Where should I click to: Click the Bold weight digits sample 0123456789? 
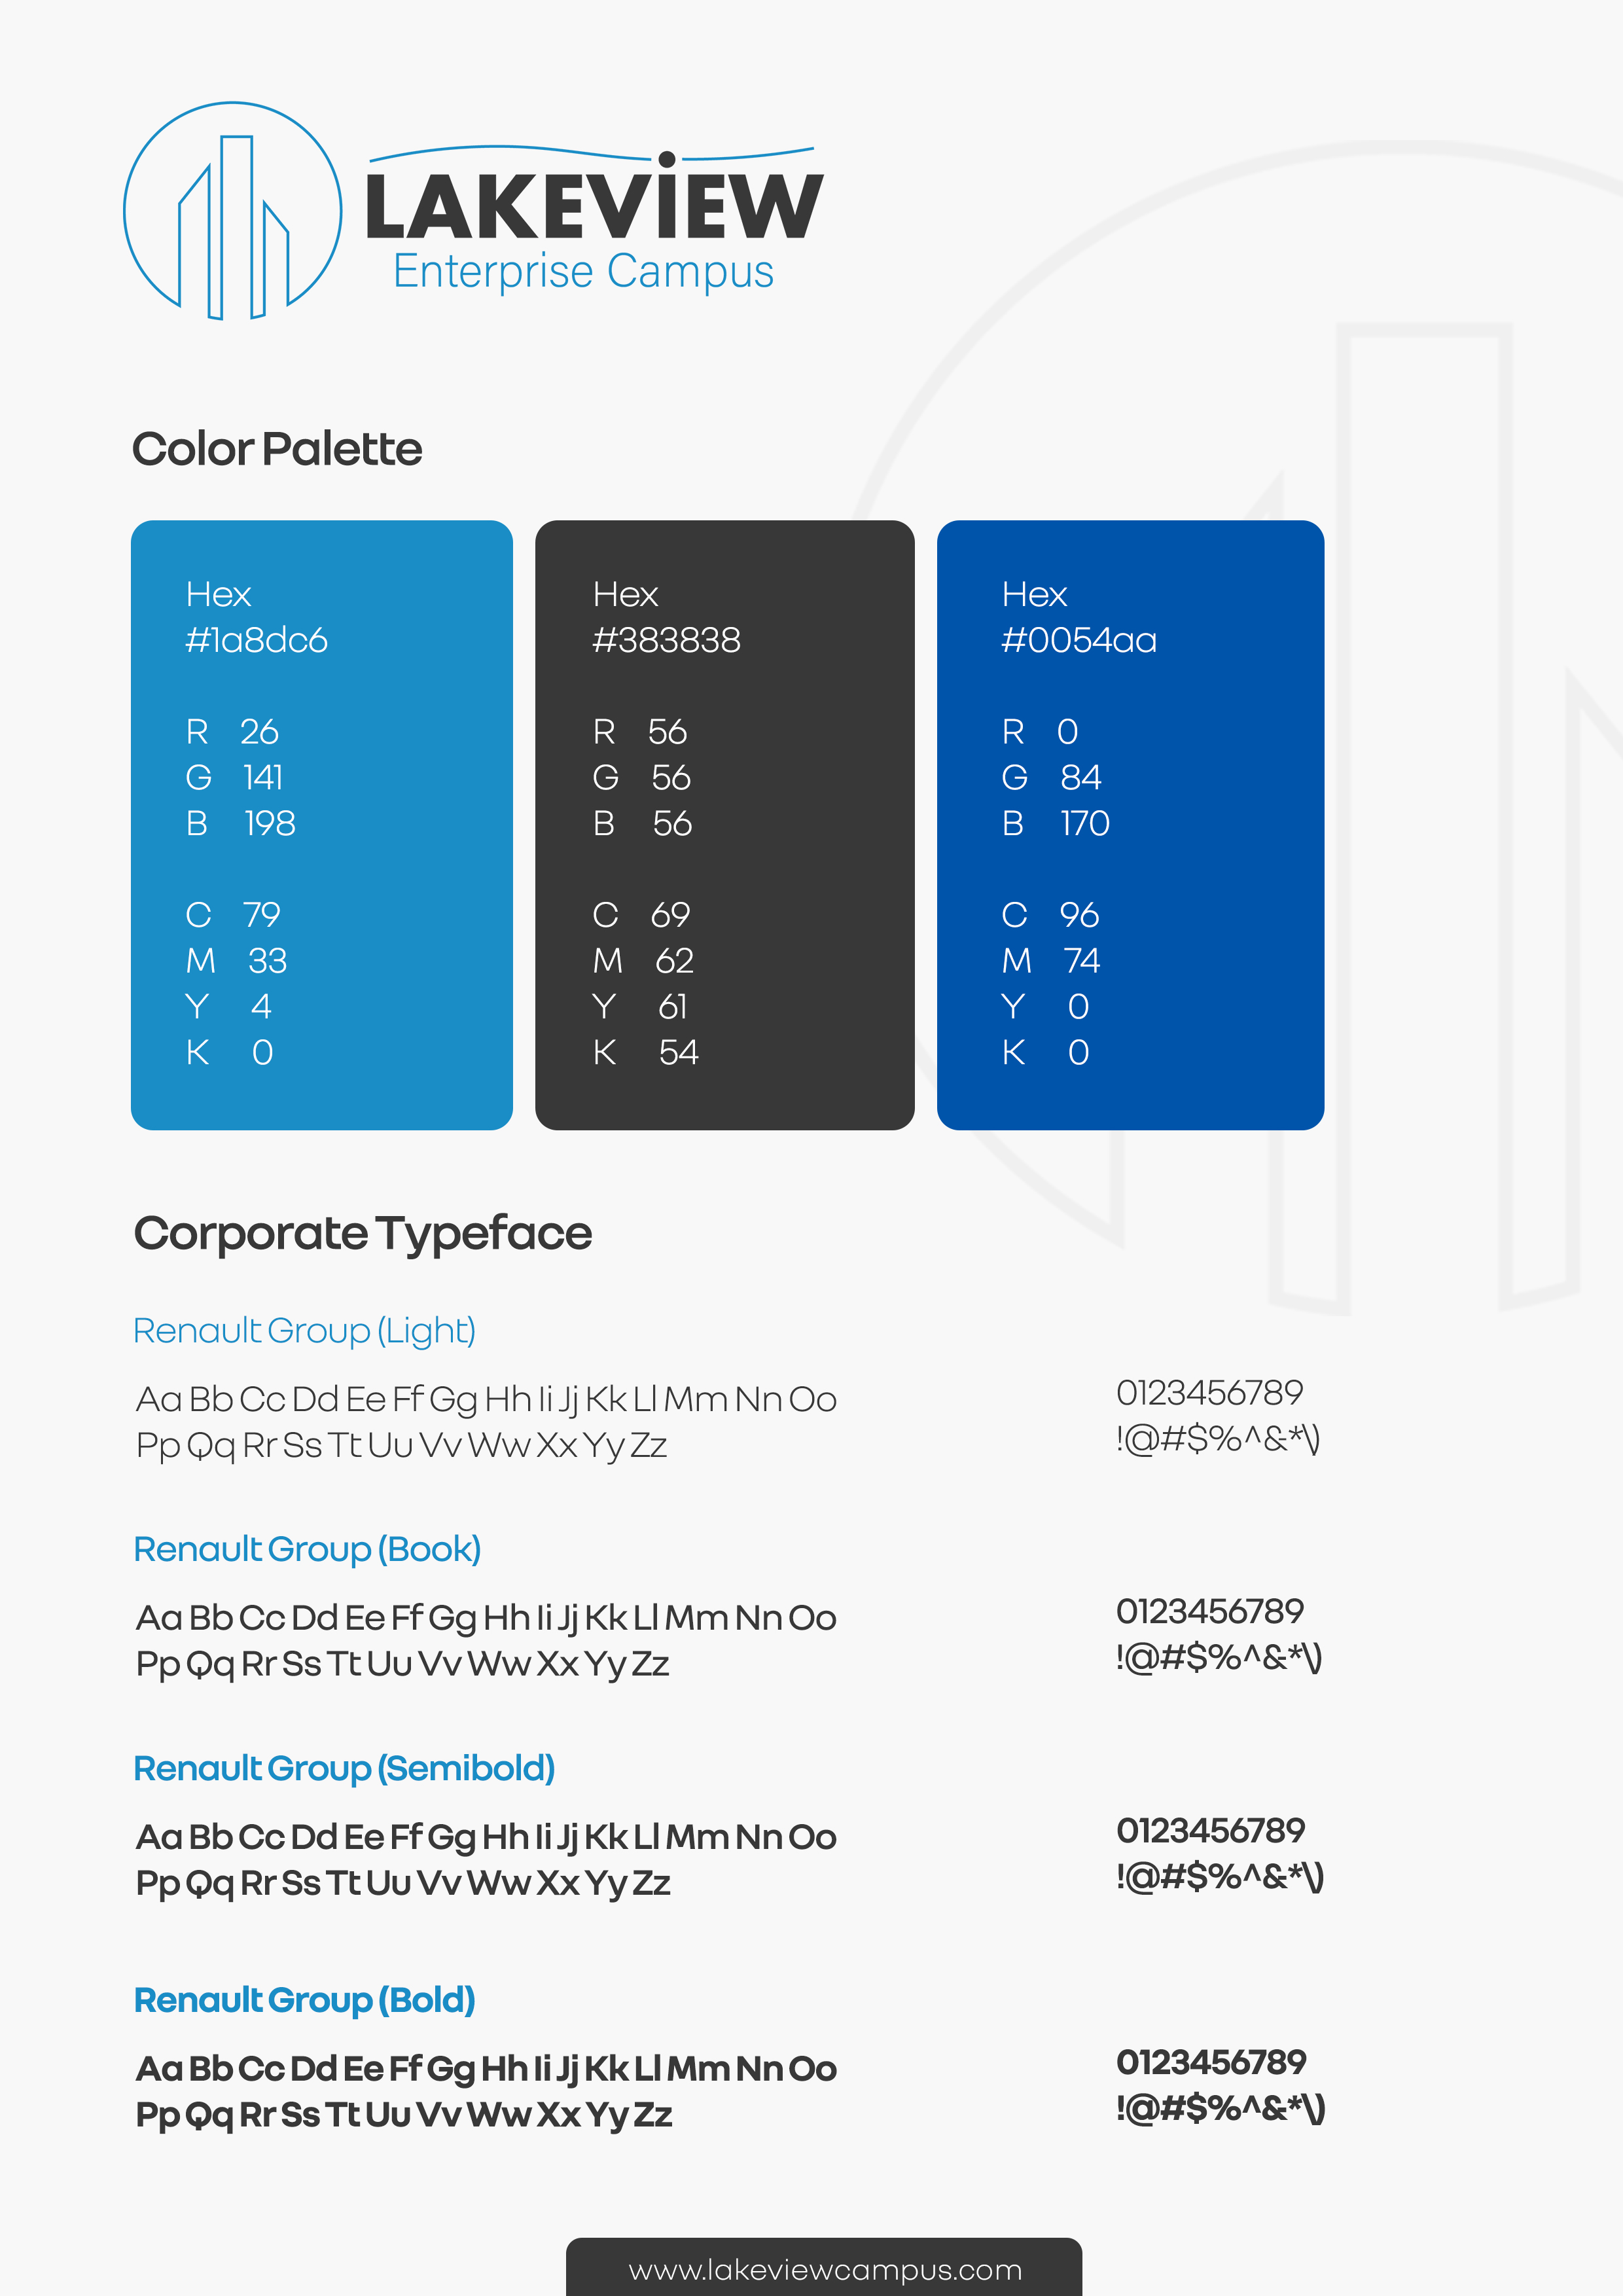point(1211,2062)
